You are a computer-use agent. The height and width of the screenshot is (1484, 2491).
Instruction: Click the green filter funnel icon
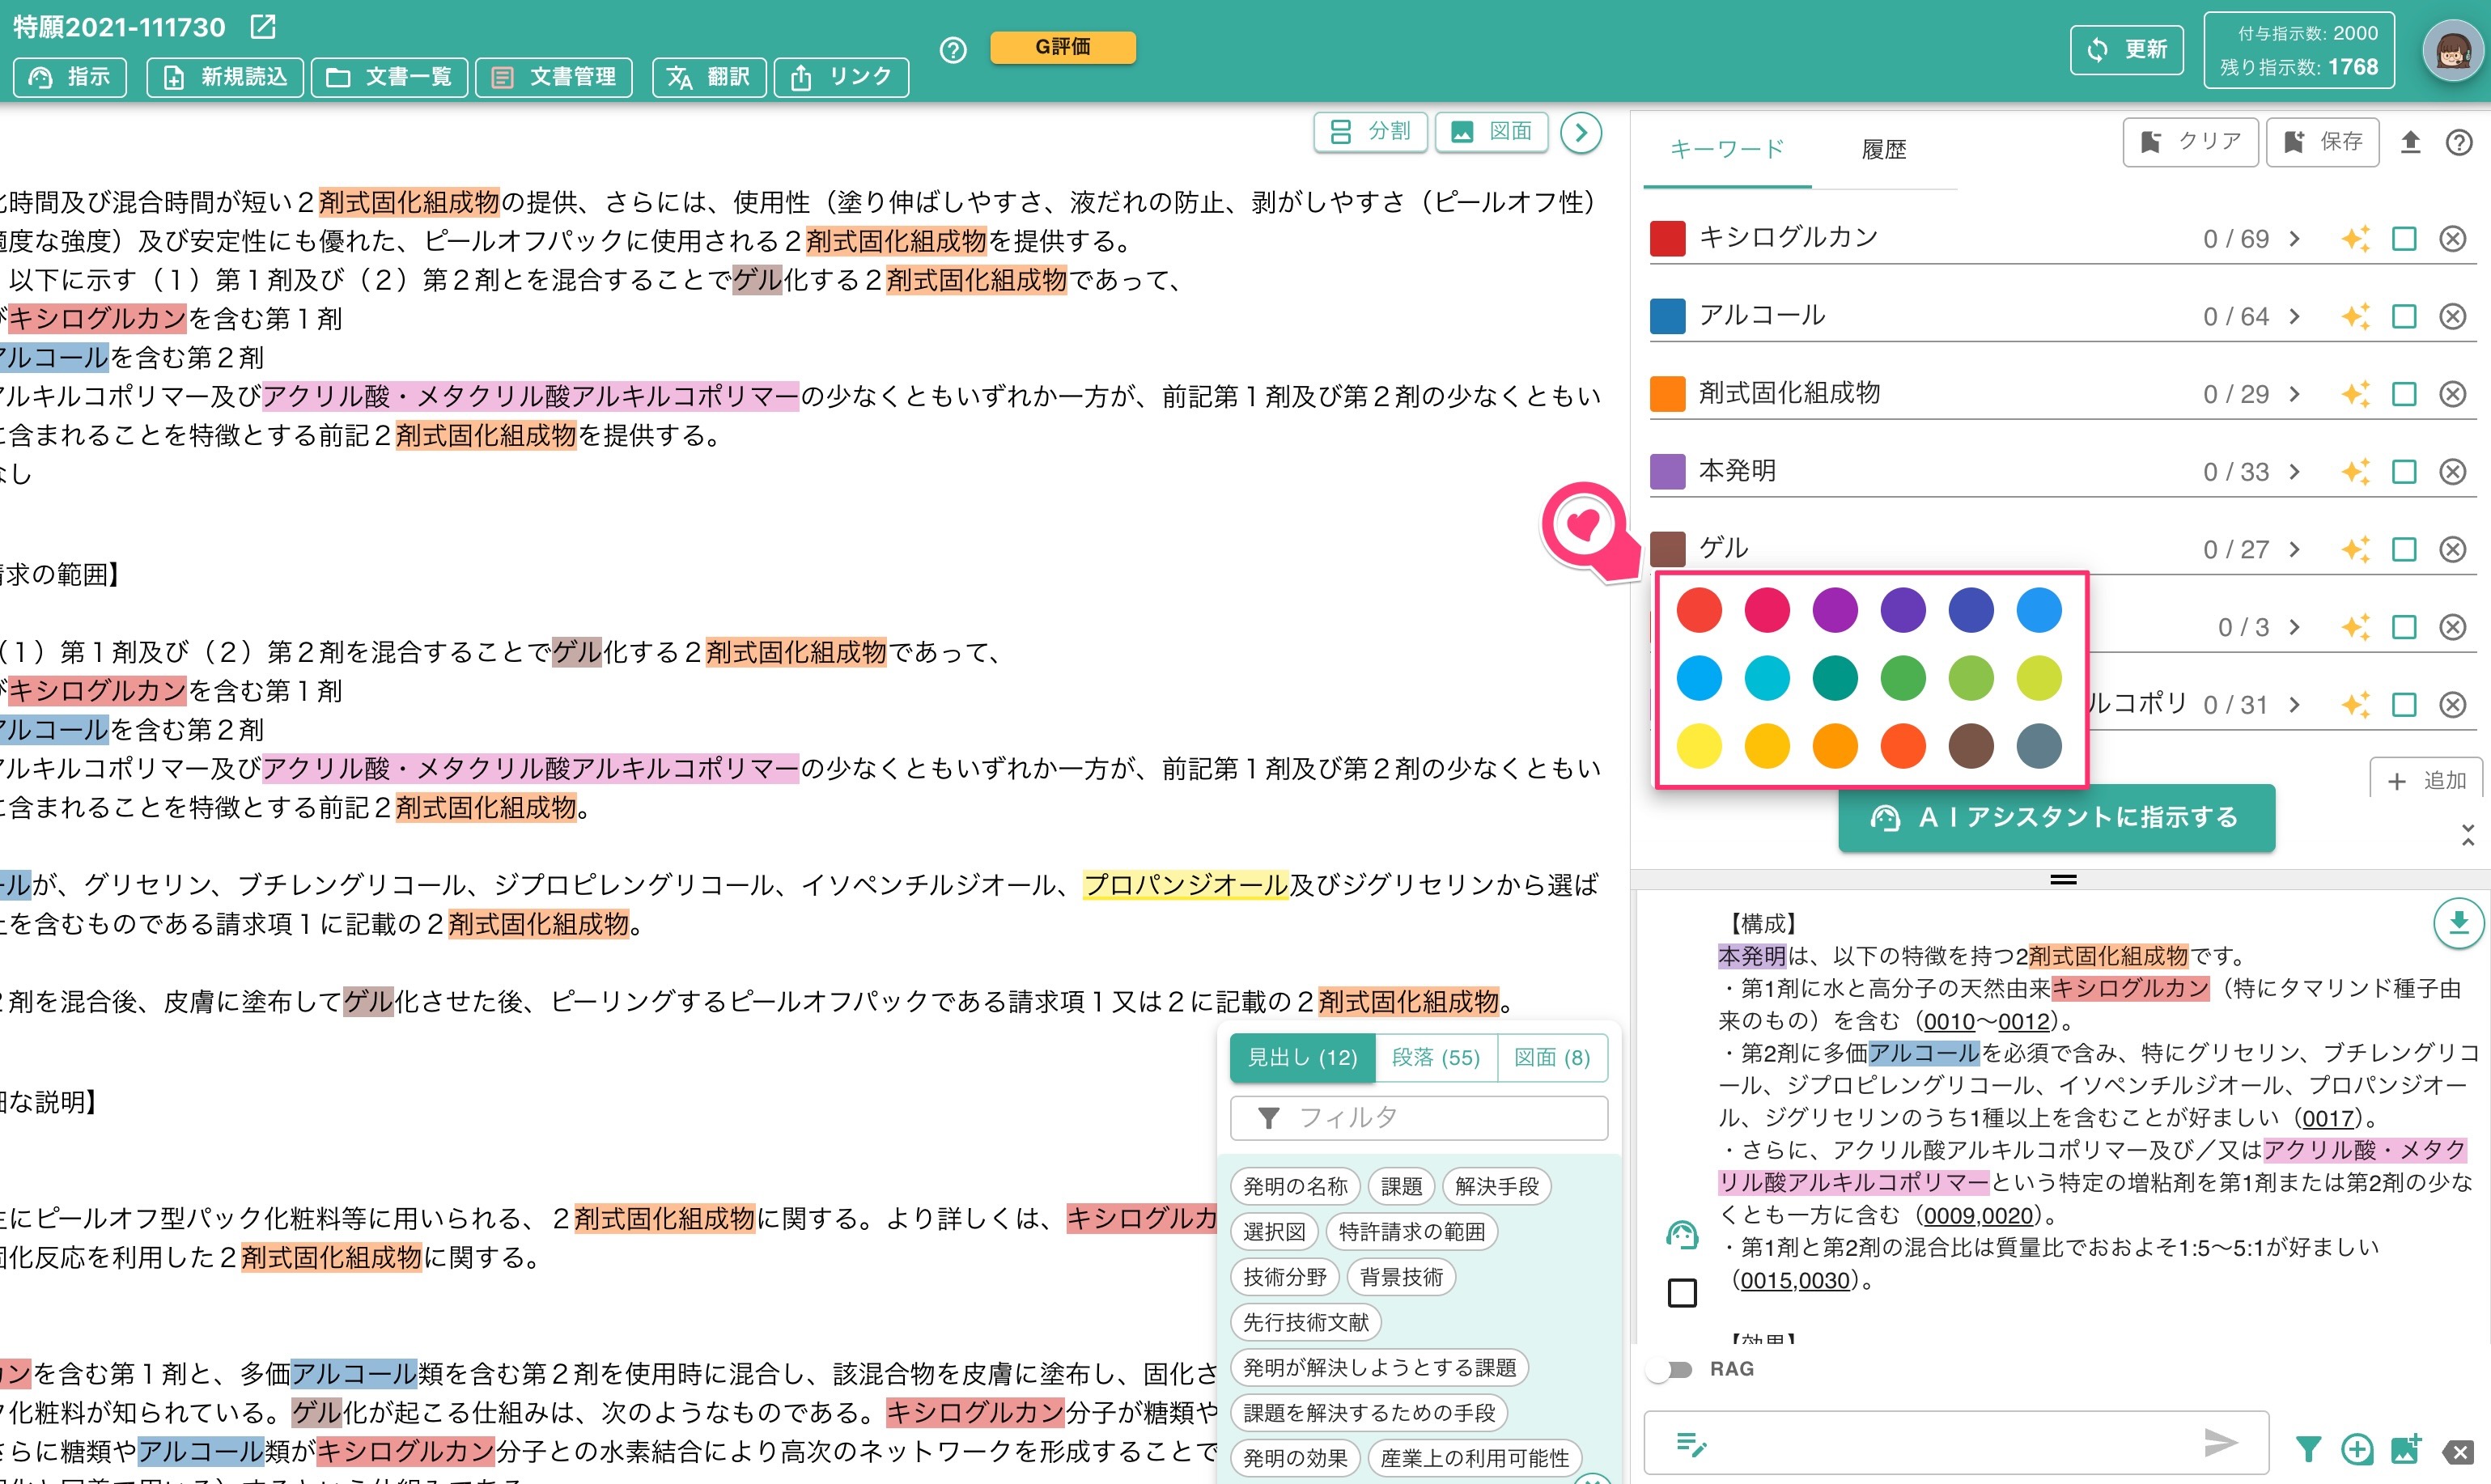(2308, 1448)
